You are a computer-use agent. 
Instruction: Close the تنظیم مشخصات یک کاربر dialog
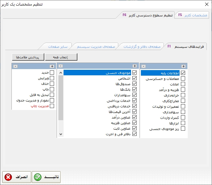pos(206,4)
